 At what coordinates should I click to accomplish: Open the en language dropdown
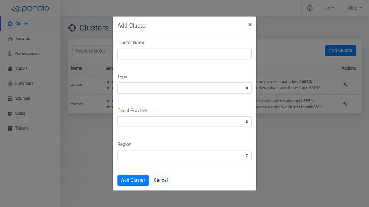point(329,8)
